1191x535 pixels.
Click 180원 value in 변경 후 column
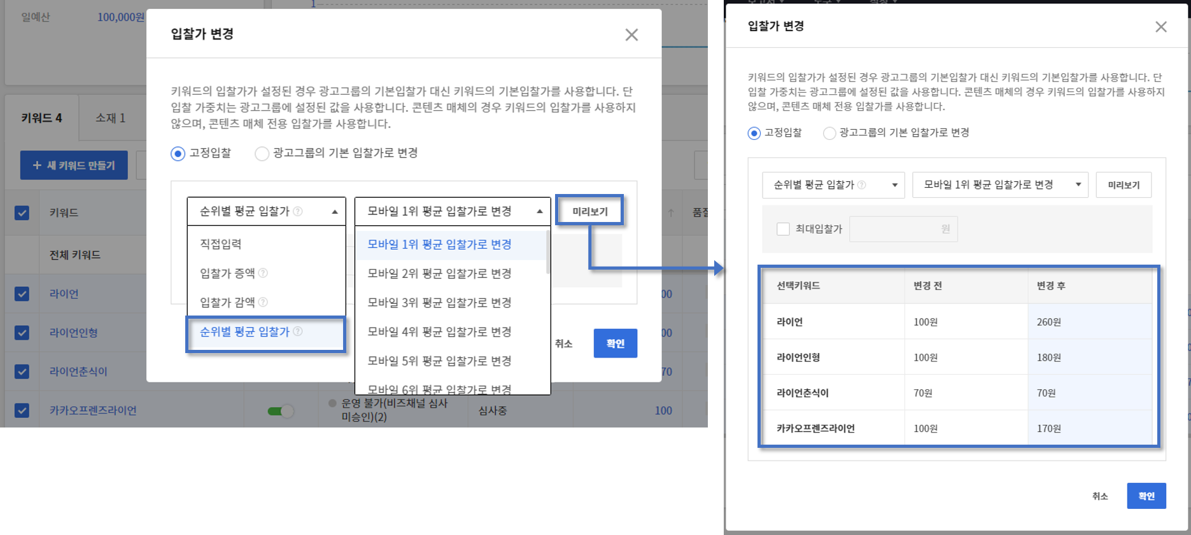1048,358
